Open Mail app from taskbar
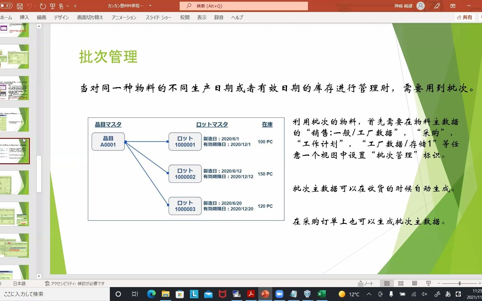Image resolution: width=482 pixels, height=301 pixels. pos(208,294)
